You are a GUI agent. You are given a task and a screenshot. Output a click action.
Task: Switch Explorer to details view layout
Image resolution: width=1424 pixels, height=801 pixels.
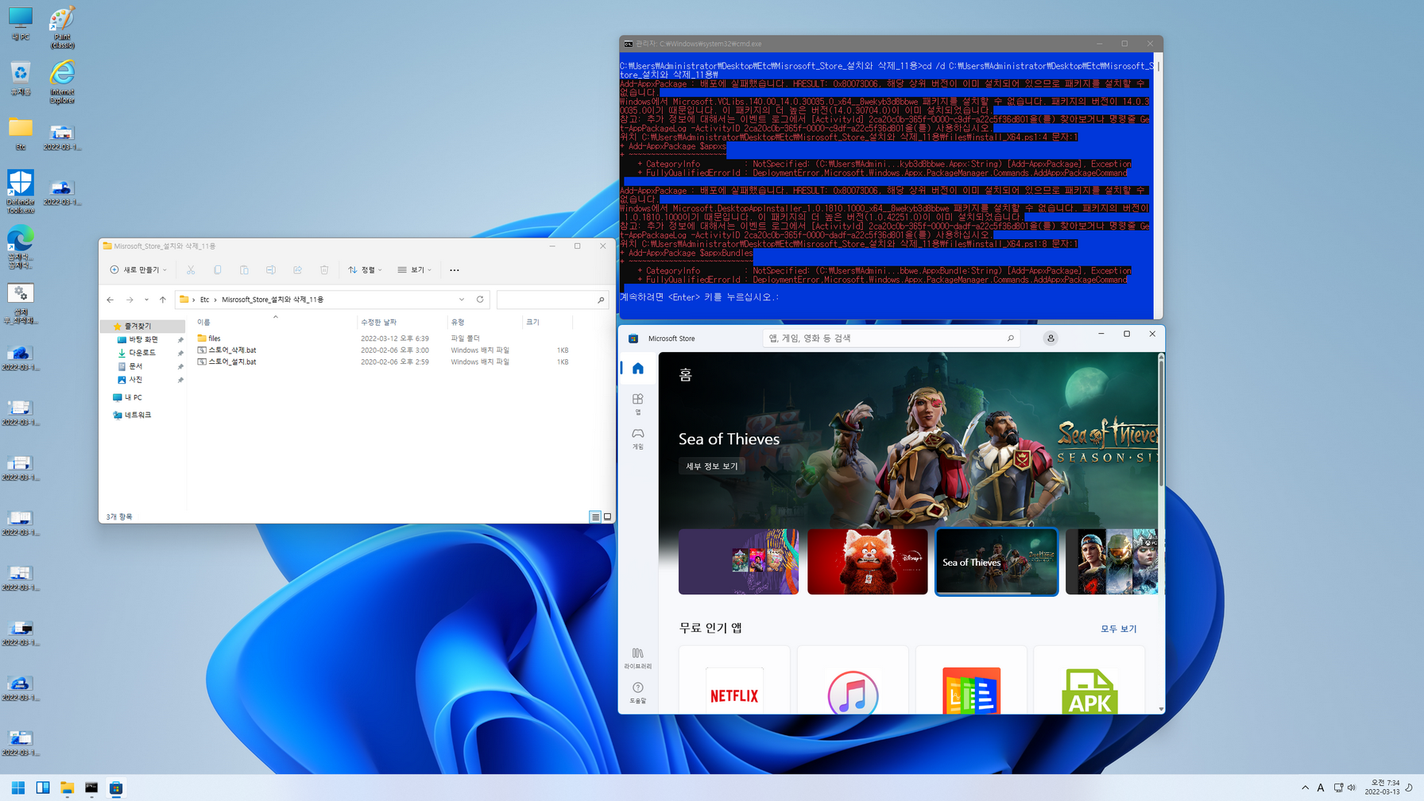(595, 517)
